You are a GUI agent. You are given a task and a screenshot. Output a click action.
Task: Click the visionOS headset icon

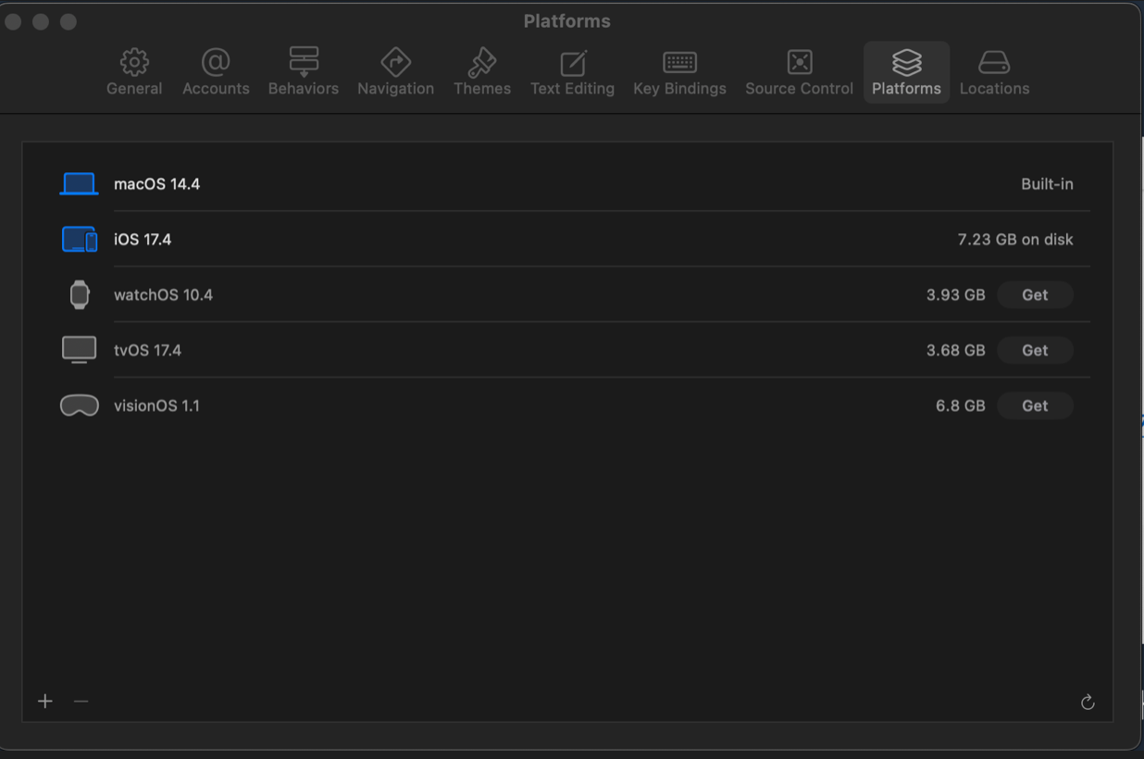(x=80, y=406)
